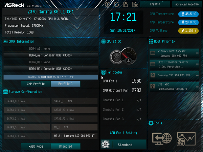This screenshot has width=203, height=152.
Task: Click the circular reload defaults arrow icon
Action: (116, 4)
